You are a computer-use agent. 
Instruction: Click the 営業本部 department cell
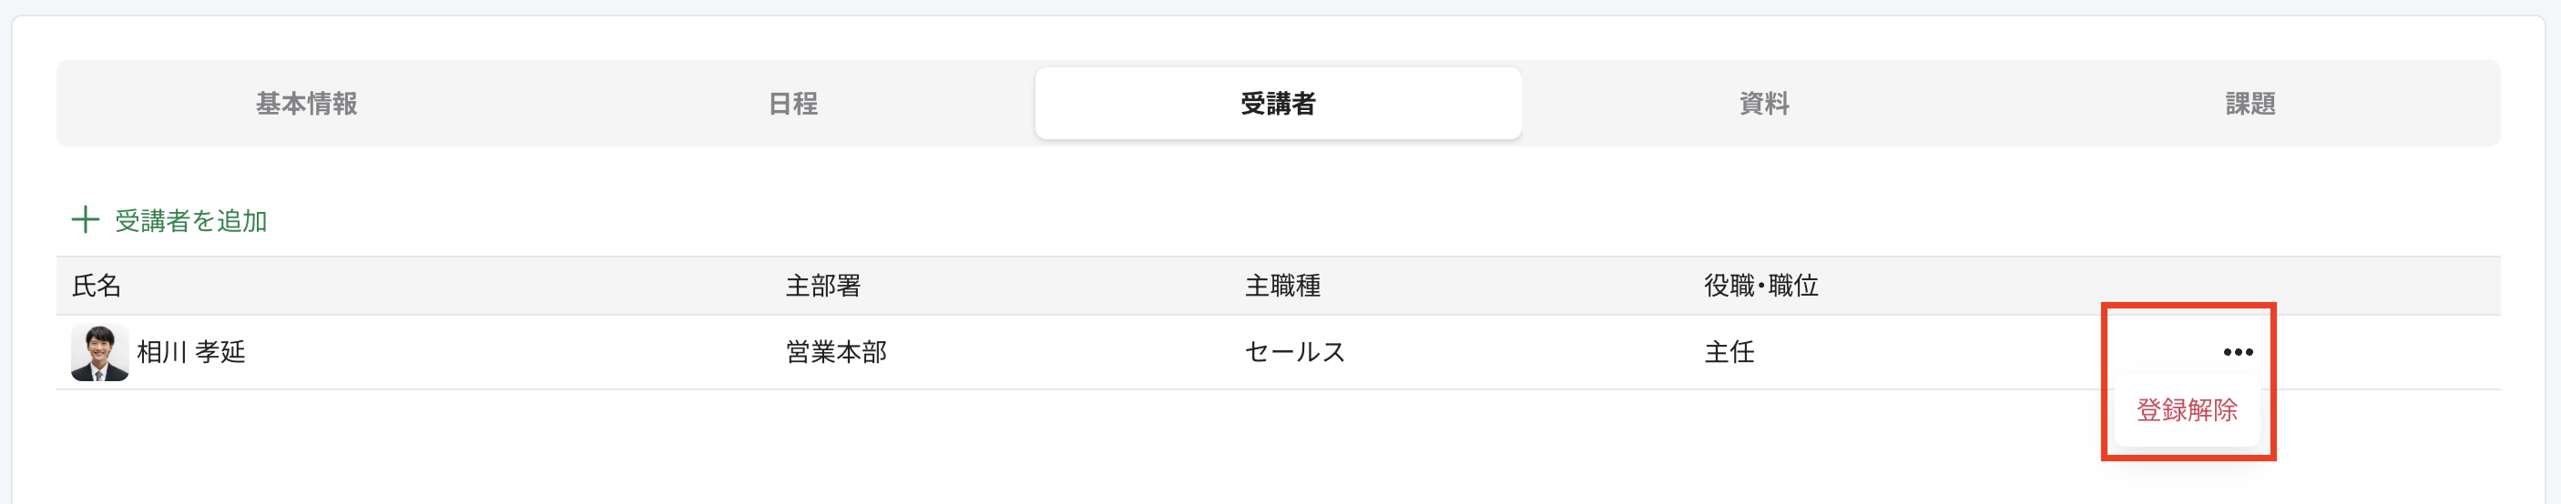[836, 352]
